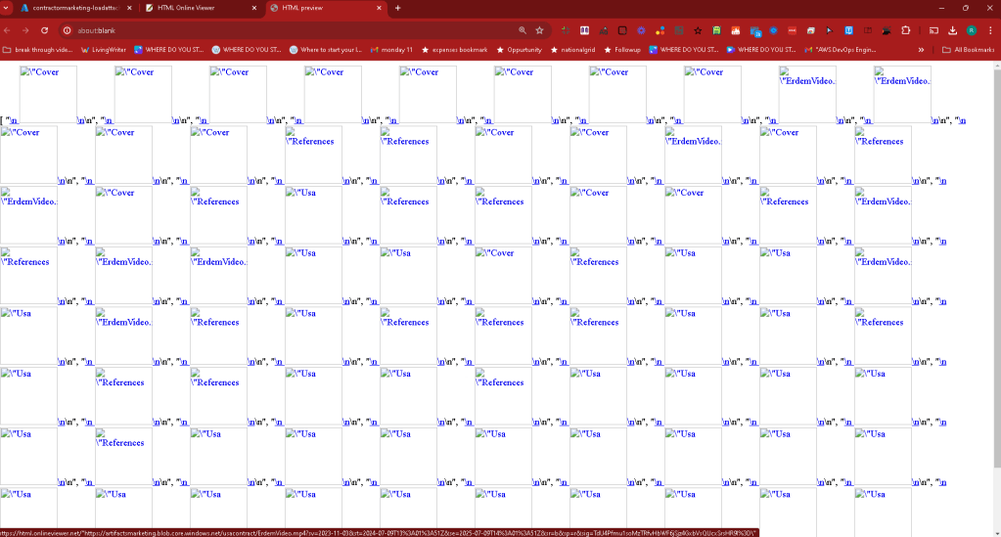Open the cast and media control icon
The image size is (1001, 537).
pyautogui.click(x=933, y=30)
